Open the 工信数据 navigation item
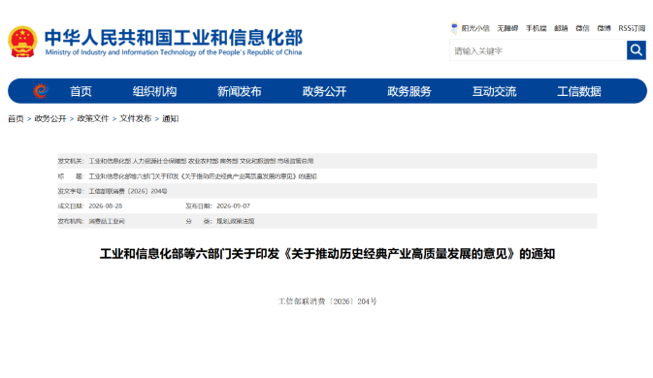This screenshot has width=653, height=378. pyautogui.click(x=579, y=91)
